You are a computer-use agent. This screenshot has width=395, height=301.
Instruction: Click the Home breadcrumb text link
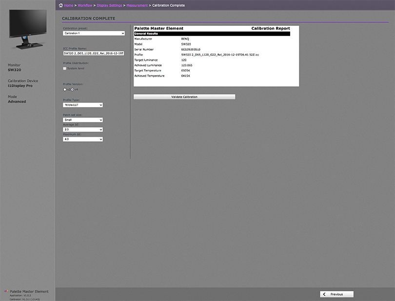[69, 5]
